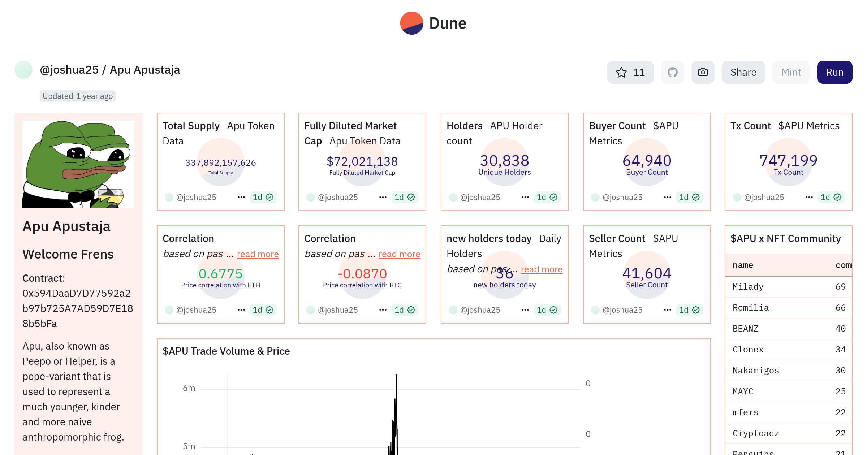Select the Clonex table row
Image resolution: width=867 pixels, height=455 pixels.
tap(789, 350)
